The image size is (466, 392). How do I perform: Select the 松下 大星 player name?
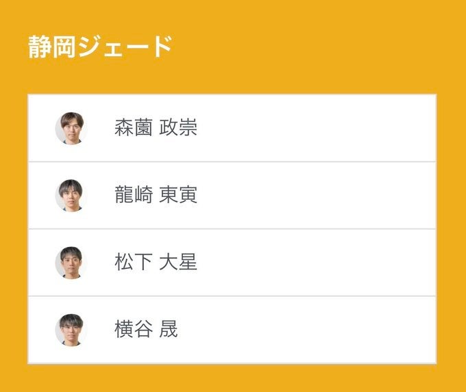[x=156, y=262]
